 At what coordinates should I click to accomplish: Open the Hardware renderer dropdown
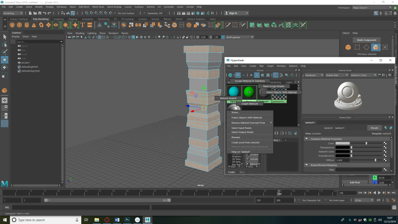click(x=314, y=75)
